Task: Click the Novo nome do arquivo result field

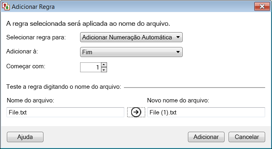Action: (206, 112)
